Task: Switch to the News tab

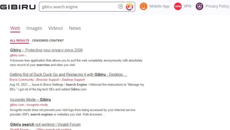Action: [75, 28]
